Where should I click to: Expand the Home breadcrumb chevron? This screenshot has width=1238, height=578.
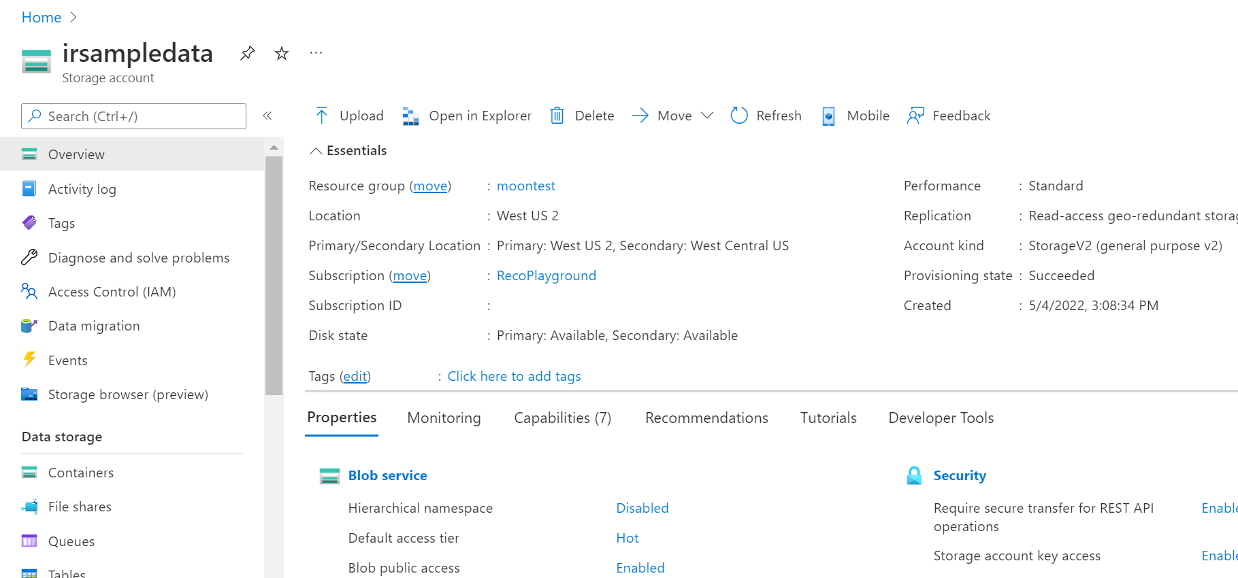(74, 18)
